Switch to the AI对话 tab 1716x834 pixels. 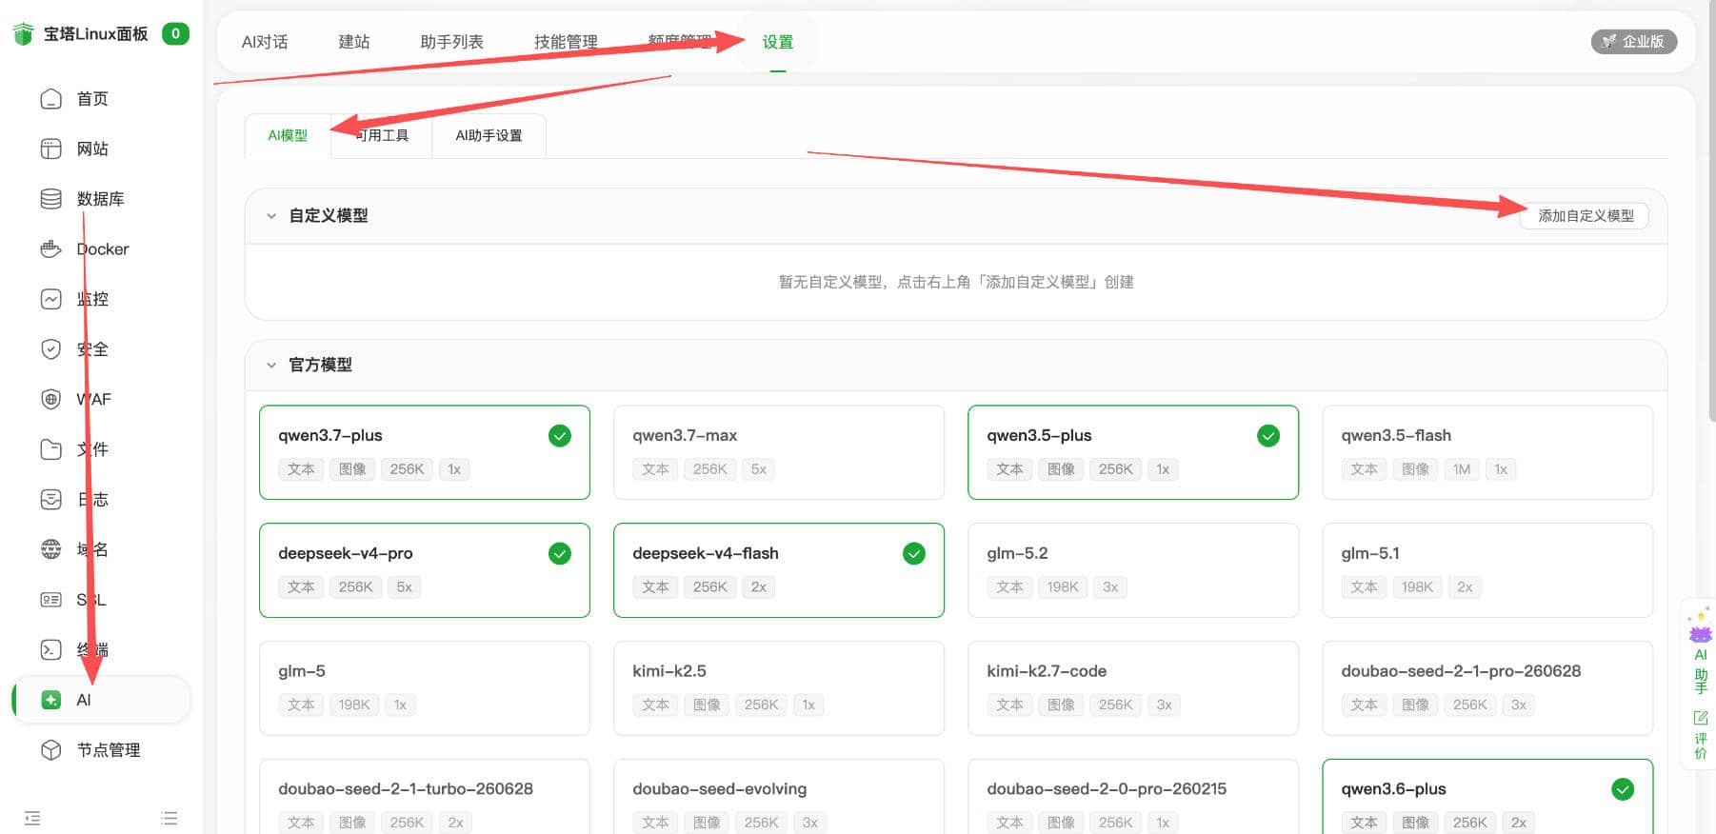click(x=265, y=42)
